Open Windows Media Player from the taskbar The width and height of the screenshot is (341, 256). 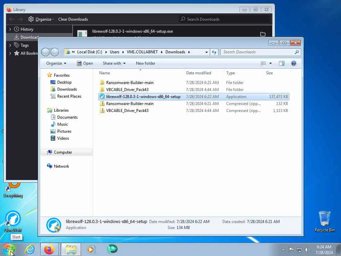point(91,249)
